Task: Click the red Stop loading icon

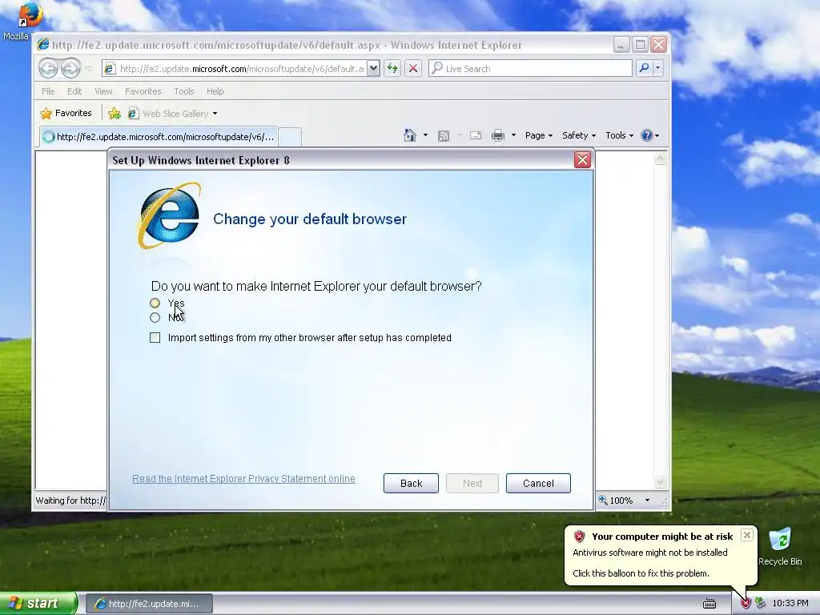Action: point(413,69)
